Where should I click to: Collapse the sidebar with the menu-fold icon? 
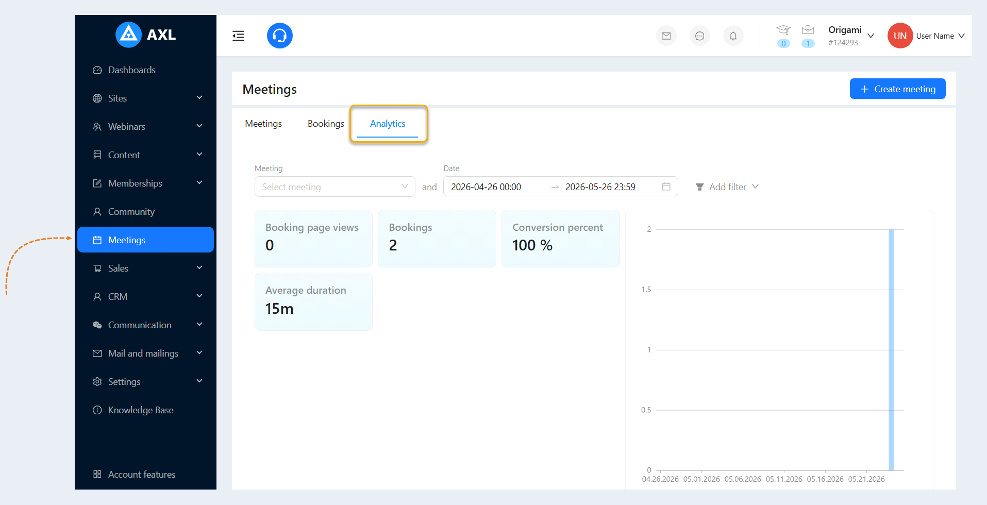pos(238,36)
